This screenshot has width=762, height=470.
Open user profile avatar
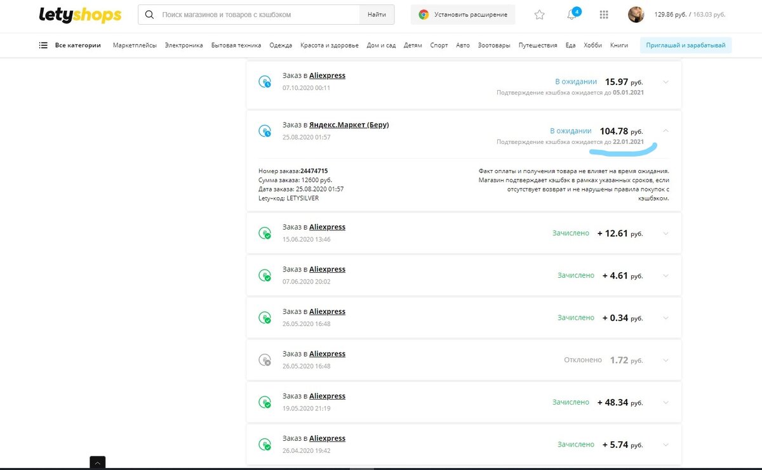(x=636, y=15)
